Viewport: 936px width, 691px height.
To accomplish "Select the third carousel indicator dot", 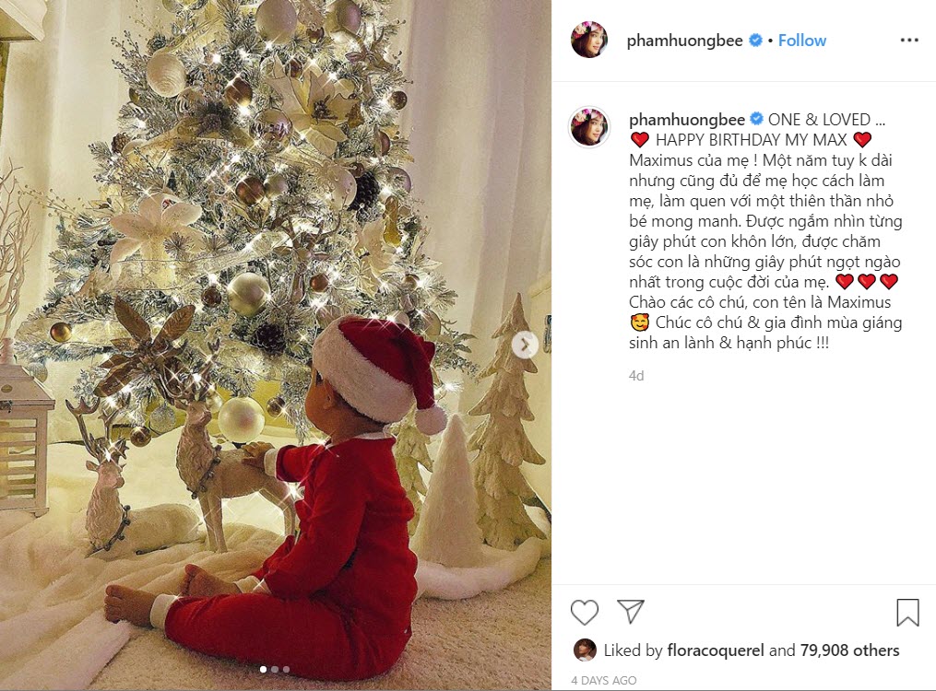I will pos(286,670).
